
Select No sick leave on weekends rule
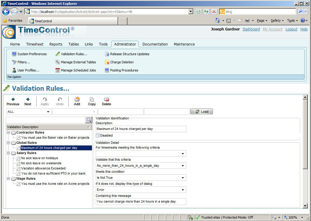point(41,163)
